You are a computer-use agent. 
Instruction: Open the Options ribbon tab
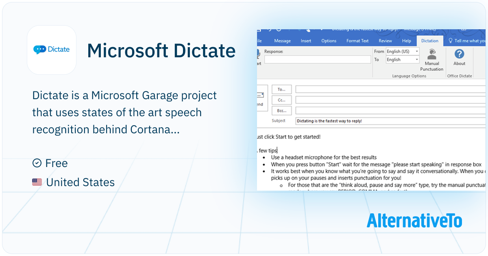329,41
